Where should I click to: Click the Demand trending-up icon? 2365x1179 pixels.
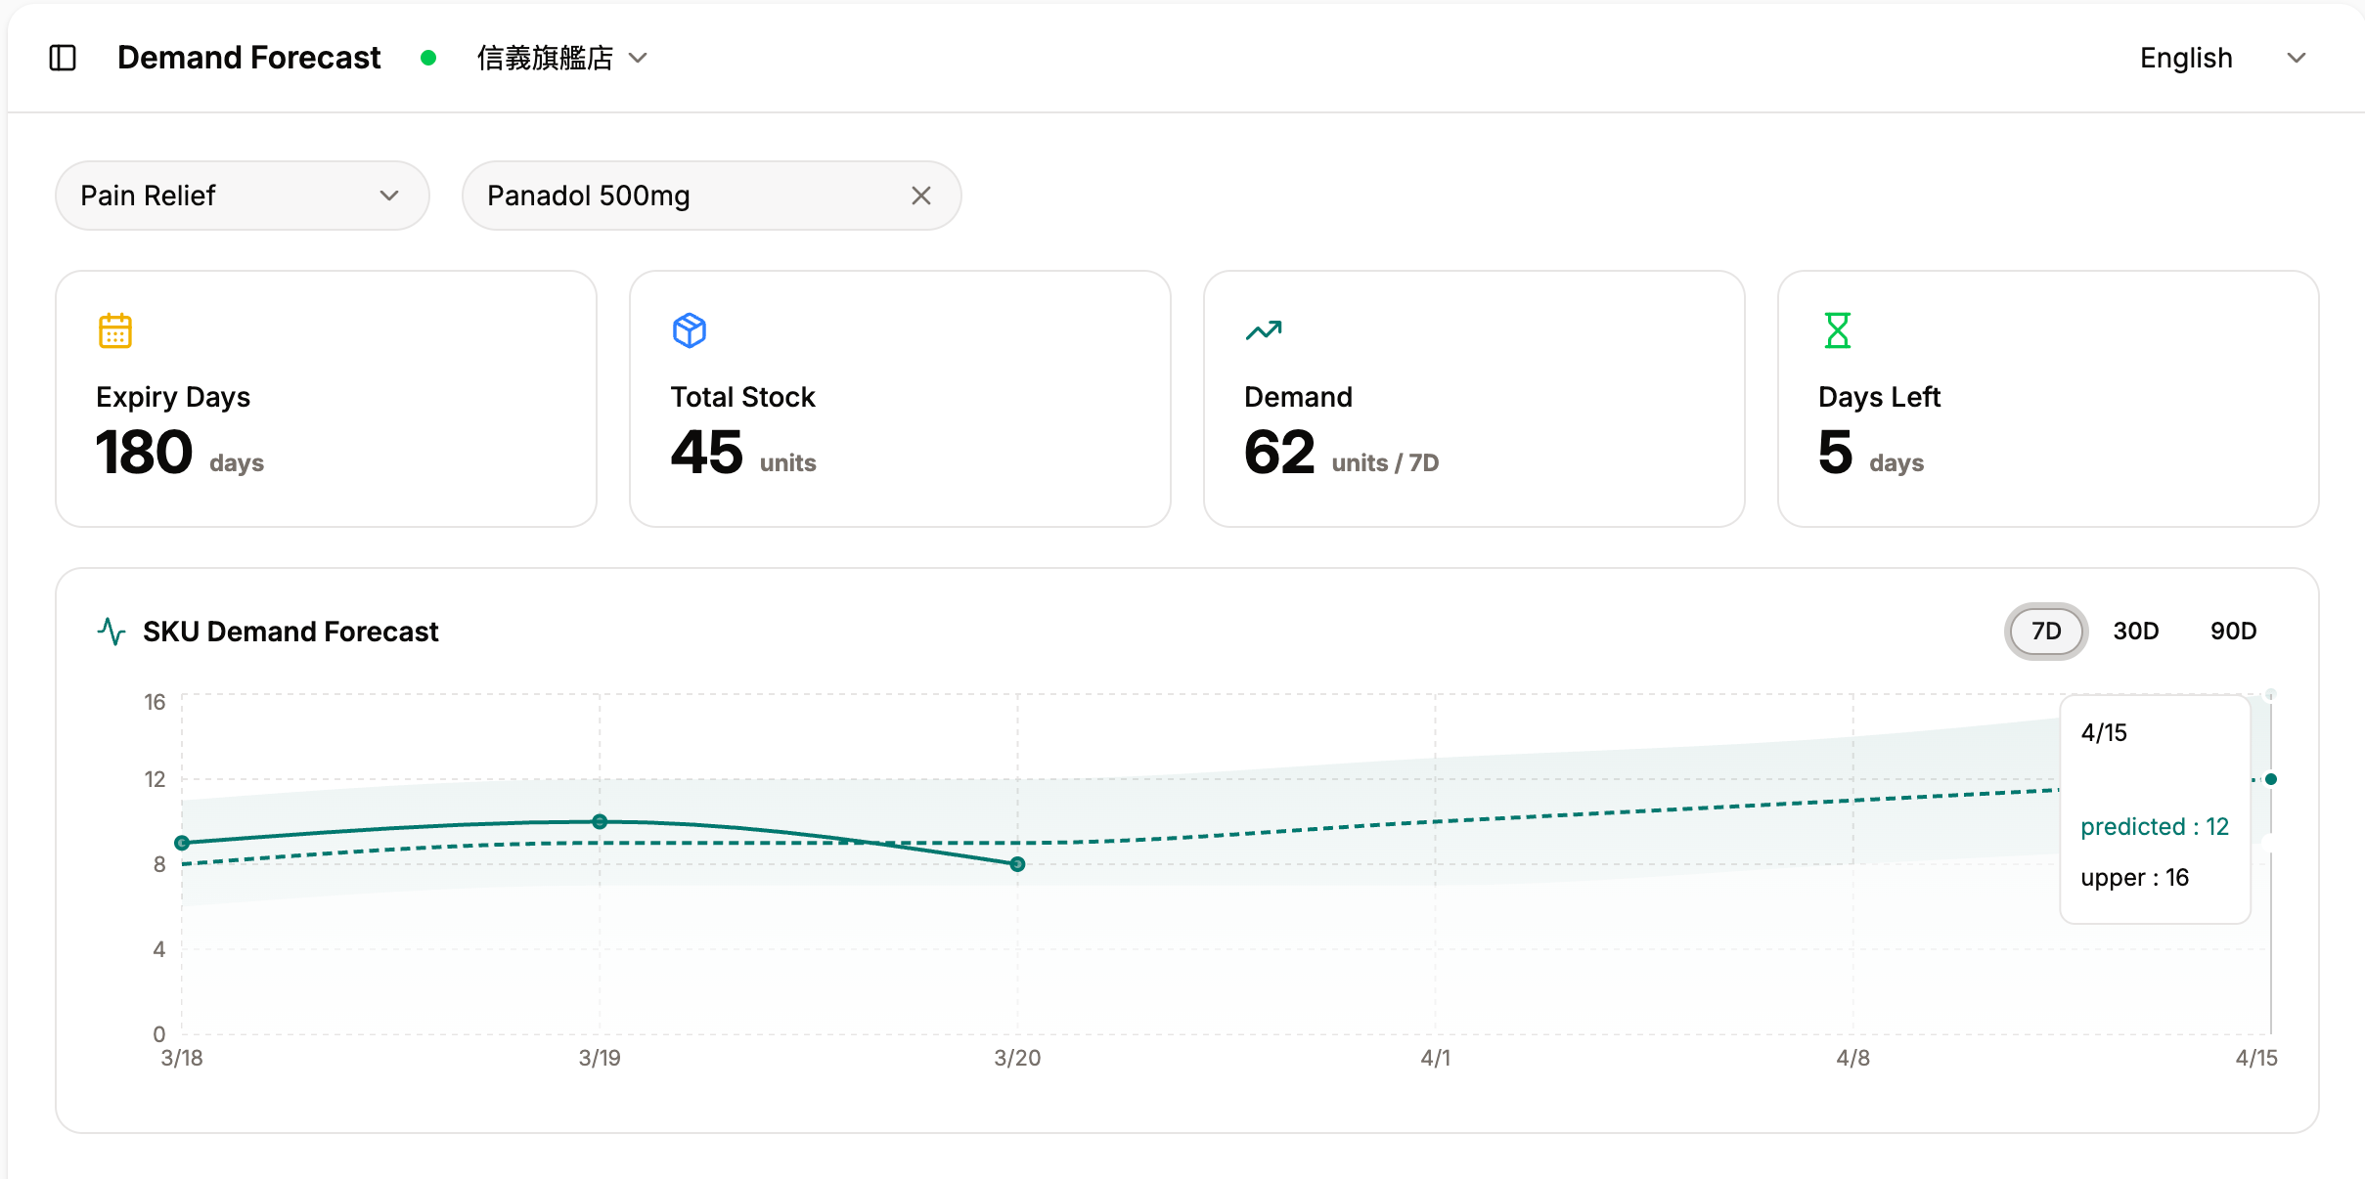pyautogui.click(x=1264, y=330)
